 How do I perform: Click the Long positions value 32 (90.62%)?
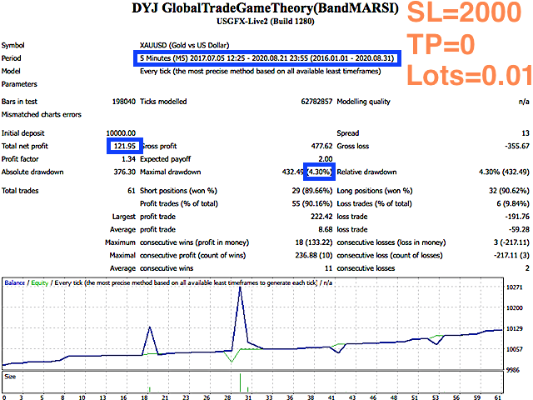point(509,191)
